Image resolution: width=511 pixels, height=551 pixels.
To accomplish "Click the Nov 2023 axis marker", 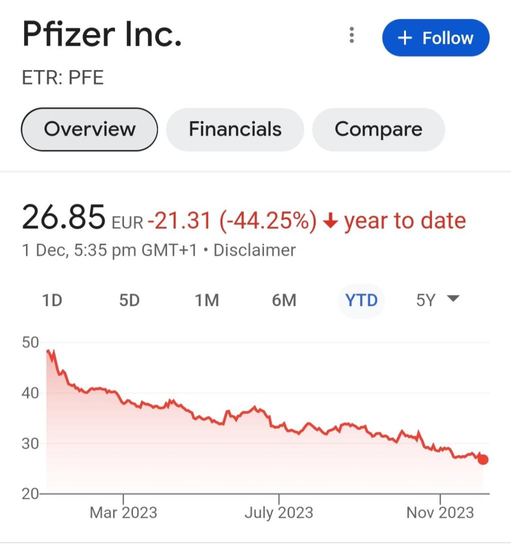I will click(x=440, y=512).
